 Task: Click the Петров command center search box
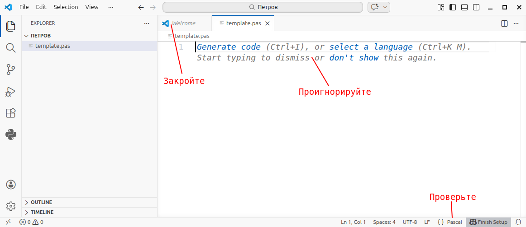coord(263,7)
